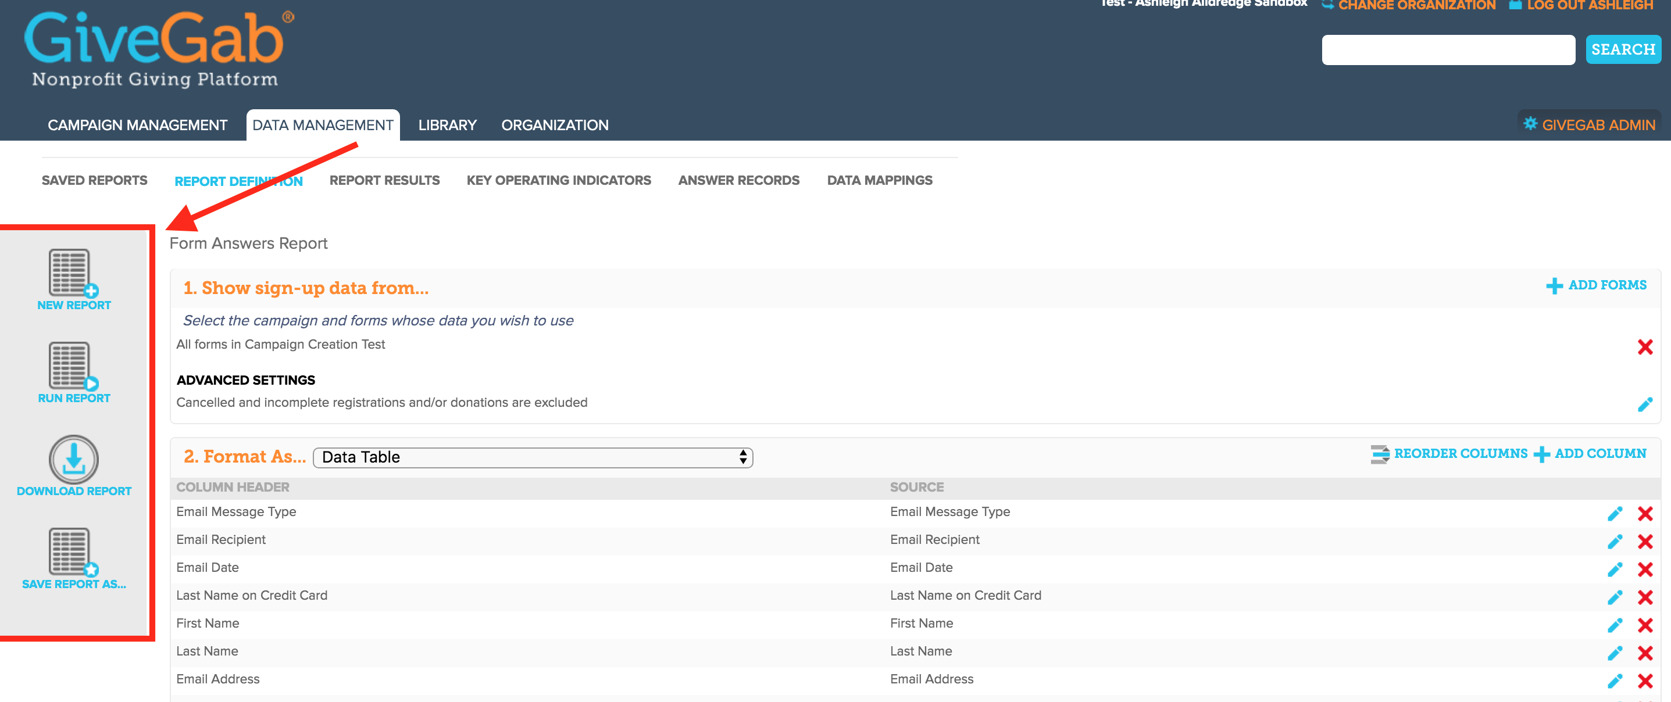Delete the Email Date column
This screenshot has width=1671, height=702.
point(1645,570)
